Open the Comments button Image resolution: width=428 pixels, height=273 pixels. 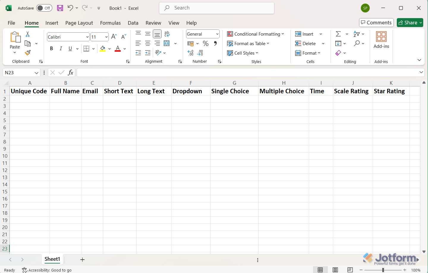[376, 23]
